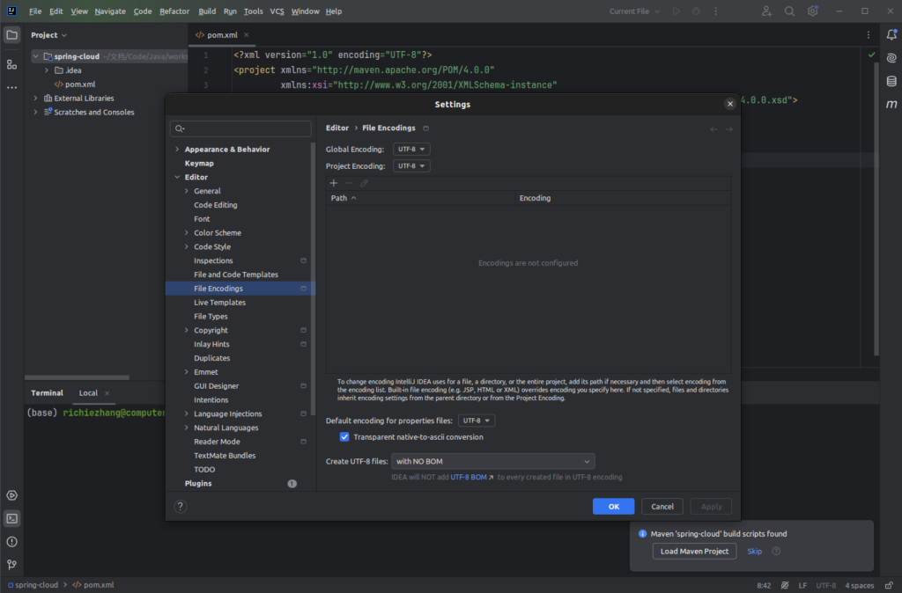The height and width of the screenshot is (593, 902).
Task: Select Keymap in the settings tree
Action: (x=199, y=163)
